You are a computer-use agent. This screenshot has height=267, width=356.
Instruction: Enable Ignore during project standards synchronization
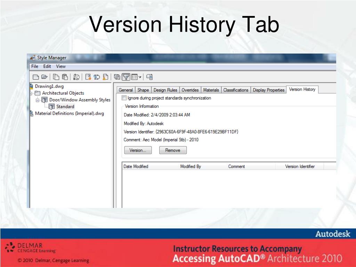tap(124, 98)
